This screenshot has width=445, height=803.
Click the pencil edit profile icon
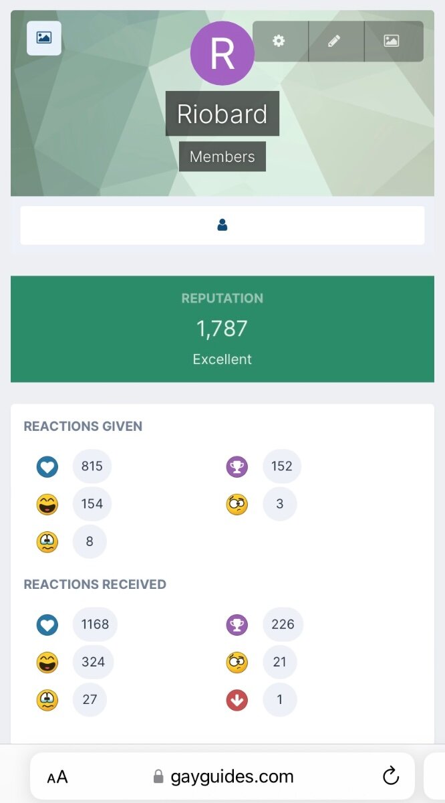click(x=335, y=41)
